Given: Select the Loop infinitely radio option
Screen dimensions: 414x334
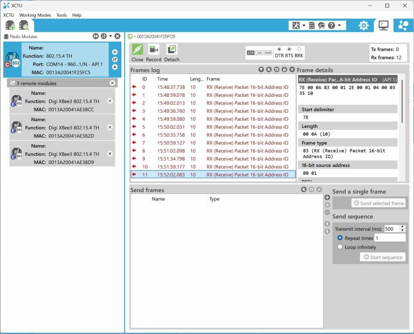Looking at the screenshot, I should (340, 247).
